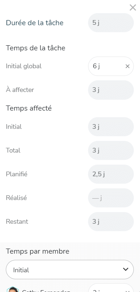Viewport: 140px width, 292px height.
Task: Click the Temps de la tâche heading
Action: 35,48
